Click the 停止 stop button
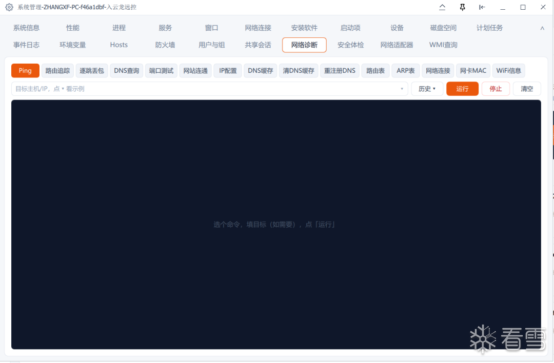This screenshot has height=363, width=554. pos(496,89)
